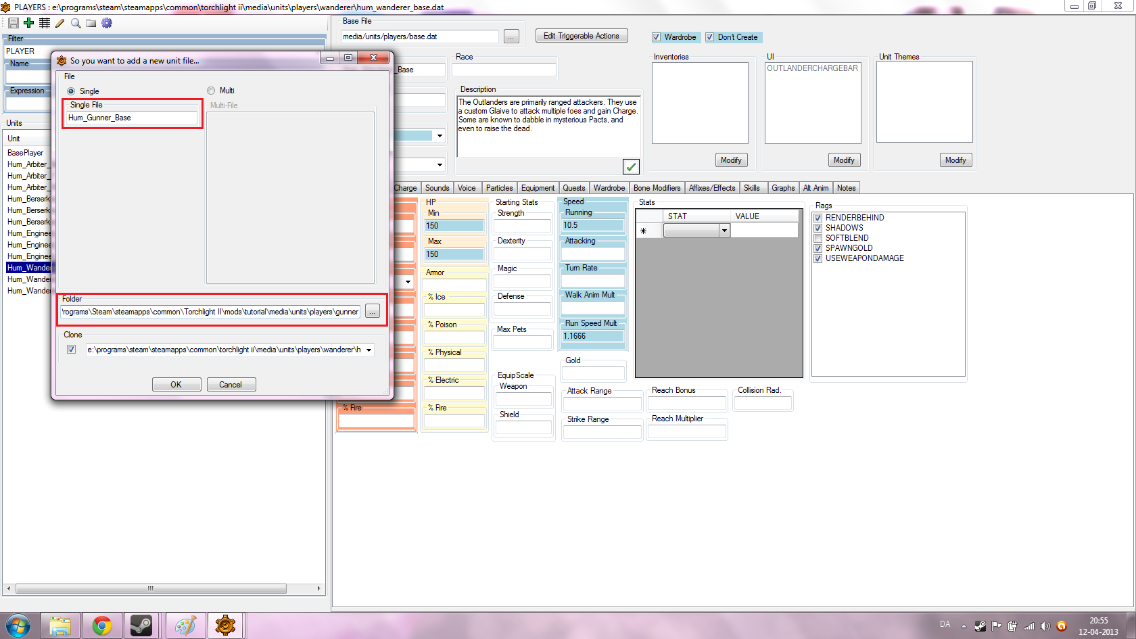Toggle the Don't Create checkbox
This screenshot has width=1136, height=639.
709,37
